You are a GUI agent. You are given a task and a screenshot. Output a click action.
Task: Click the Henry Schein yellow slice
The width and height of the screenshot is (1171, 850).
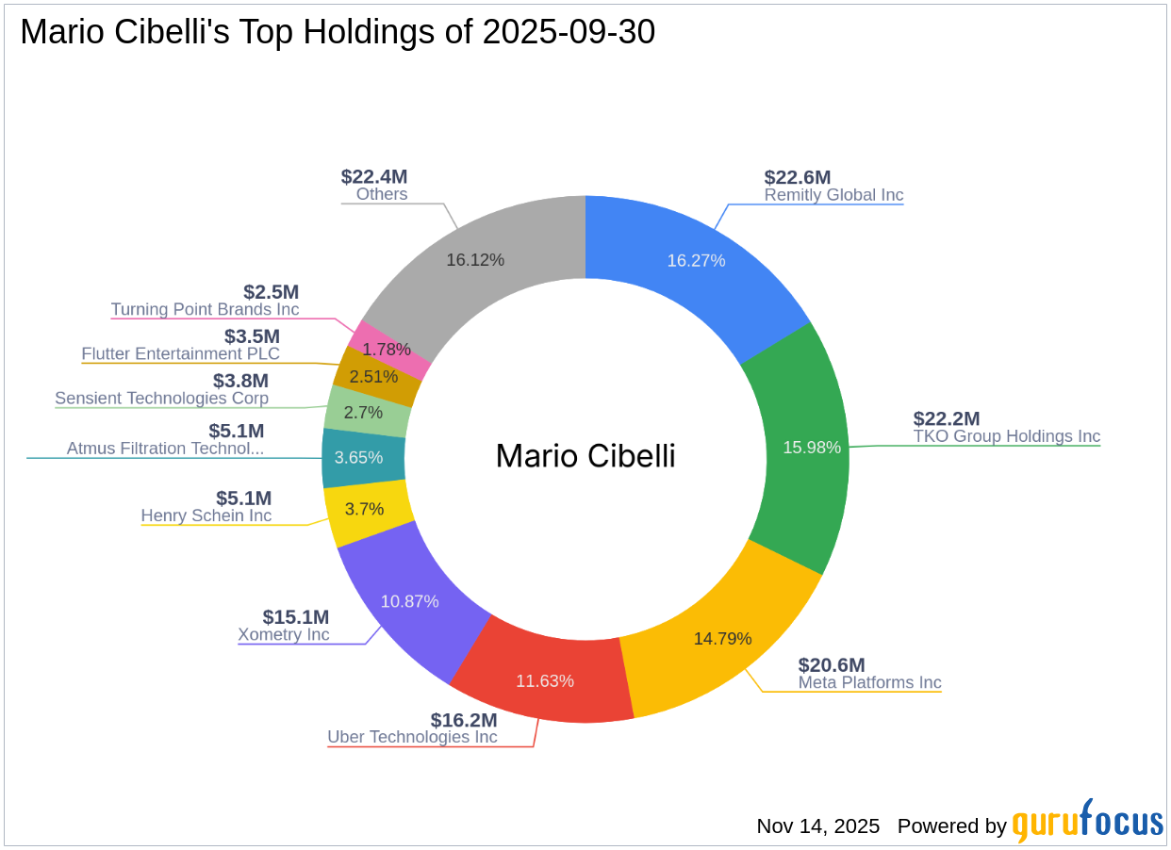point(364,510)
